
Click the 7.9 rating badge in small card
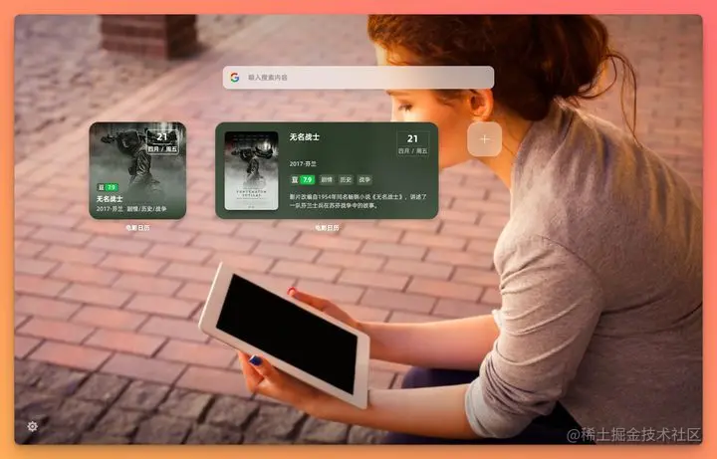pos(112,187)
